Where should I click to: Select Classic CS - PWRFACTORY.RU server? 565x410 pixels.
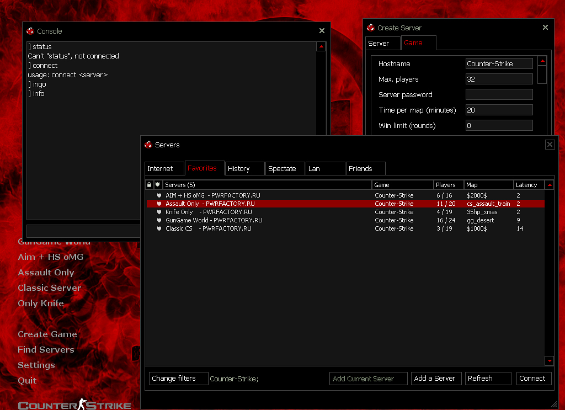(345, 228)
